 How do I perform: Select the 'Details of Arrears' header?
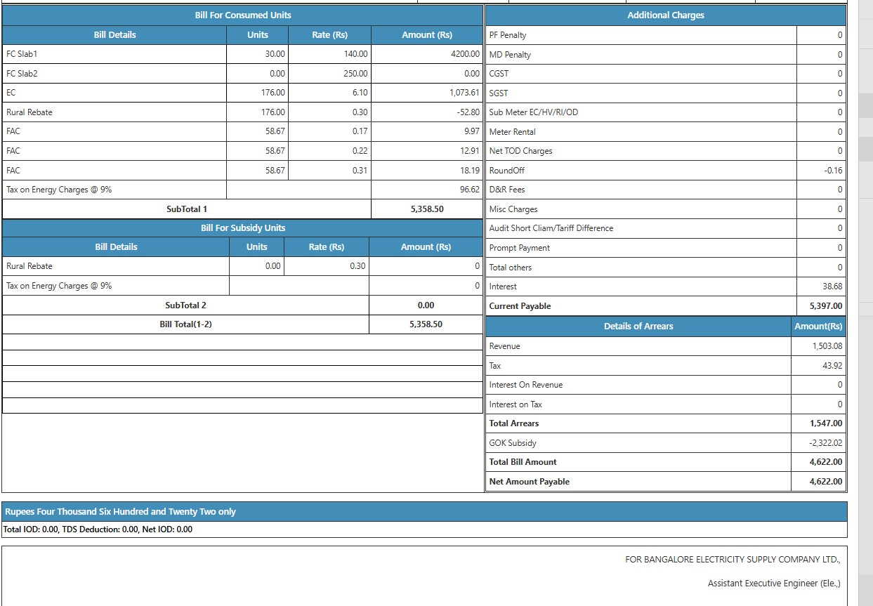(638, 327)
